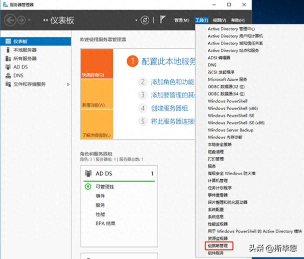This screenshot has width=304, height=259.
Task: Open the 视图(V) menu
Action: pos(219,20)
